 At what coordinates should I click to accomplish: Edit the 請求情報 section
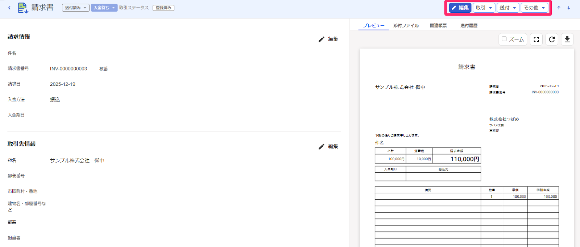pos(328,39)
